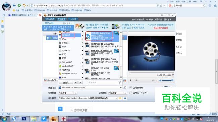Click the preview volume slider

[x=168, y=80]
